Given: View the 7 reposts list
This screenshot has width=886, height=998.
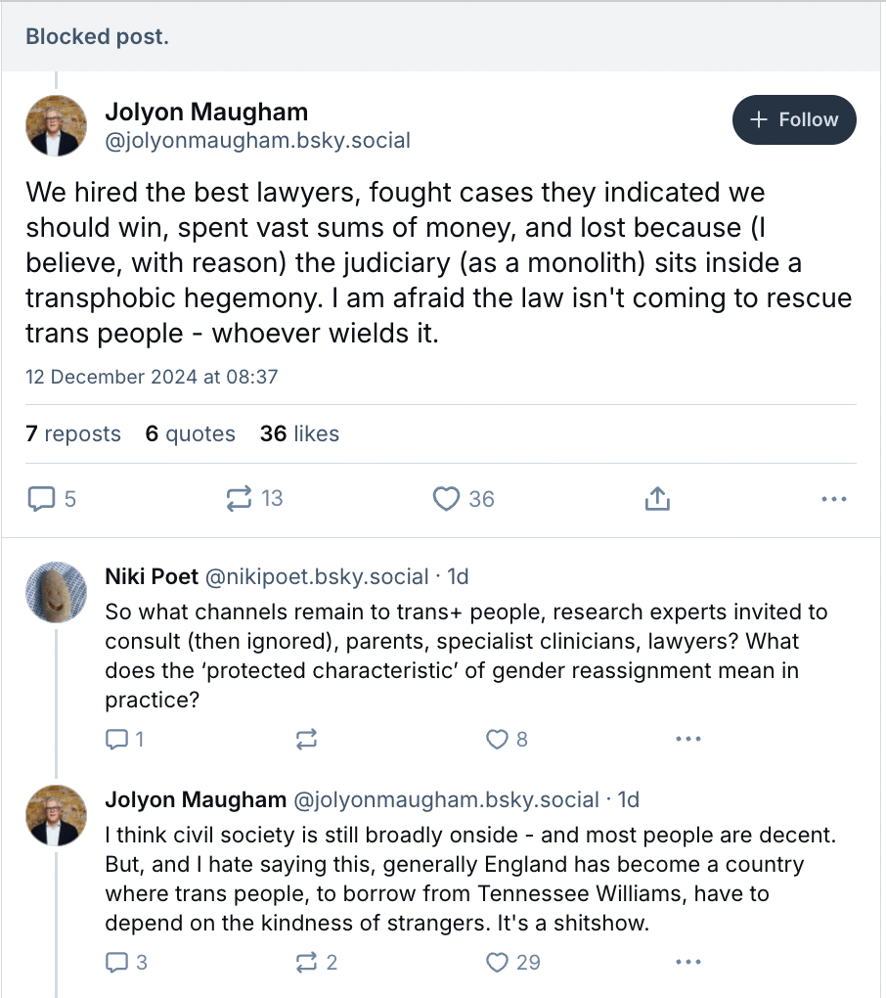Looking at the screenshot, I should (x=73, y=433).
